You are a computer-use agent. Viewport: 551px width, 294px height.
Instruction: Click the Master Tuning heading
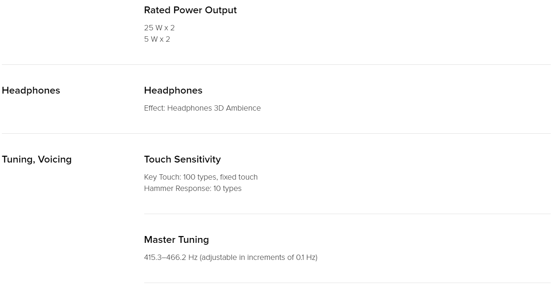[176, 240]
